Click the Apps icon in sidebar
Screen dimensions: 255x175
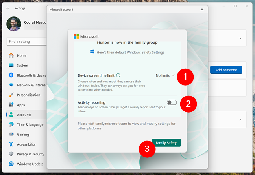click(11, 105)
